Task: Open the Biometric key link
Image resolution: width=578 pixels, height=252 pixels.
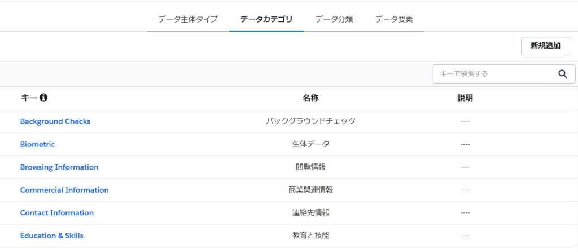Action: 37,144
